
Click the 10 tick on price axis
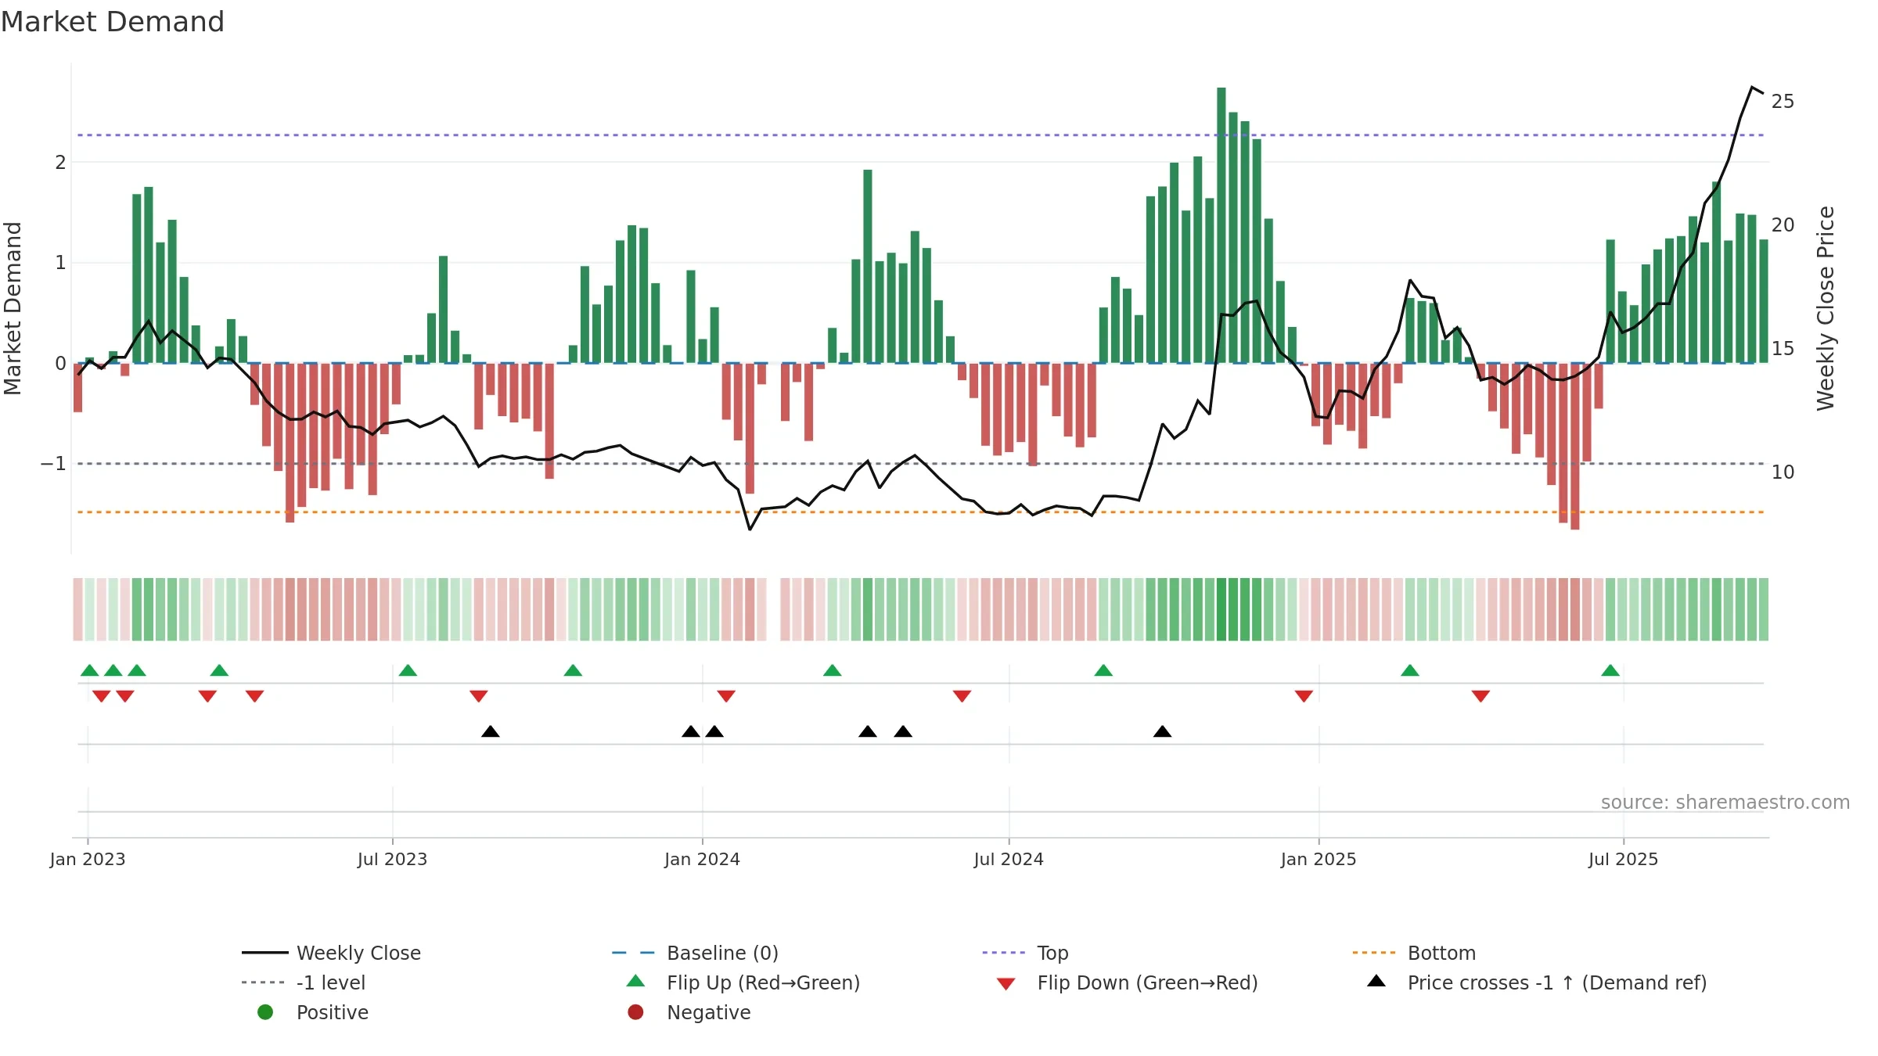point(1783,472)
